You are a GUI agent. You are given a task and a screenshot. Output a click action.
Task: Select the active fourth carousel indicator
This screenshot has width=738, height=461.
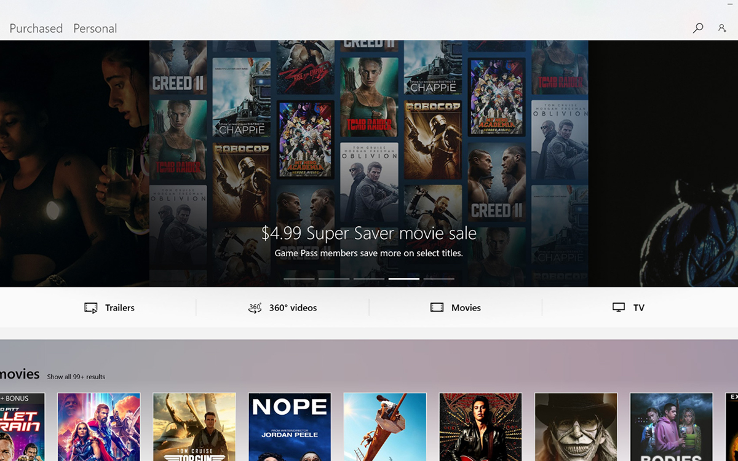point(404,278)
